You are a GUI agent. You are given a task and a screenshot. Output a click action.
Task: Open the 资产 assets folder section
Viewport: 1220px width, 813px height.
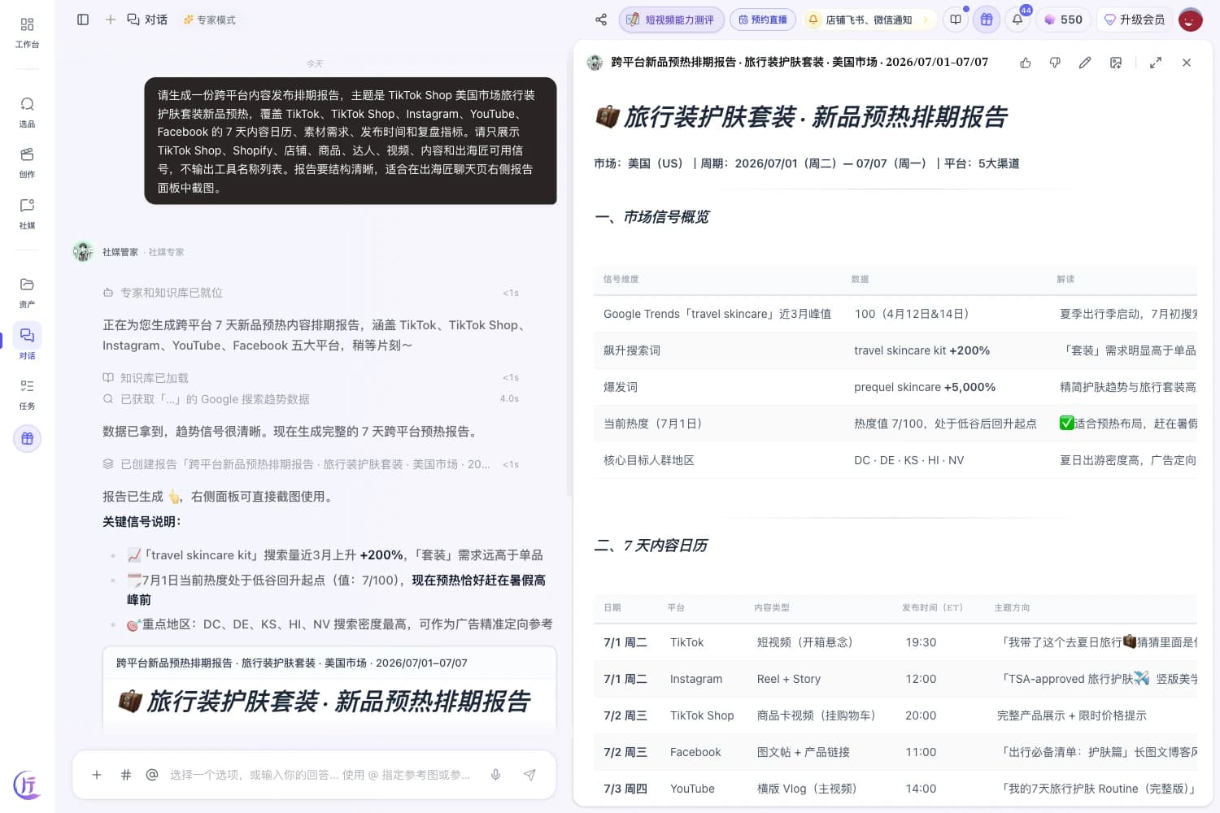click(27, 293)
